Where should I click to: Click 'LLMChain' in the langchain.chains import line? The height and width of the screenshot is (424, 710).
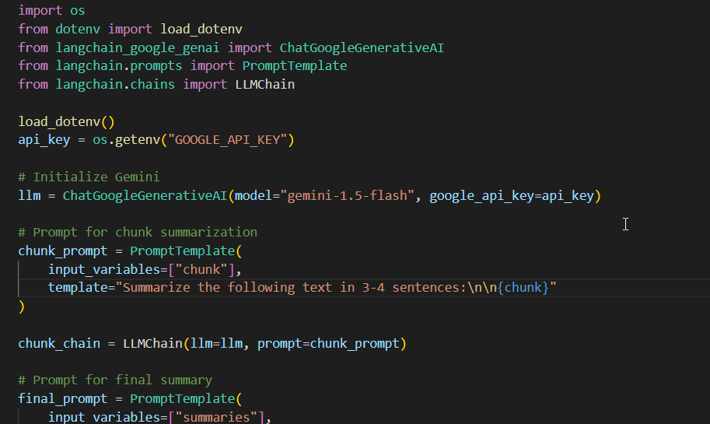[x=264, y=84]
